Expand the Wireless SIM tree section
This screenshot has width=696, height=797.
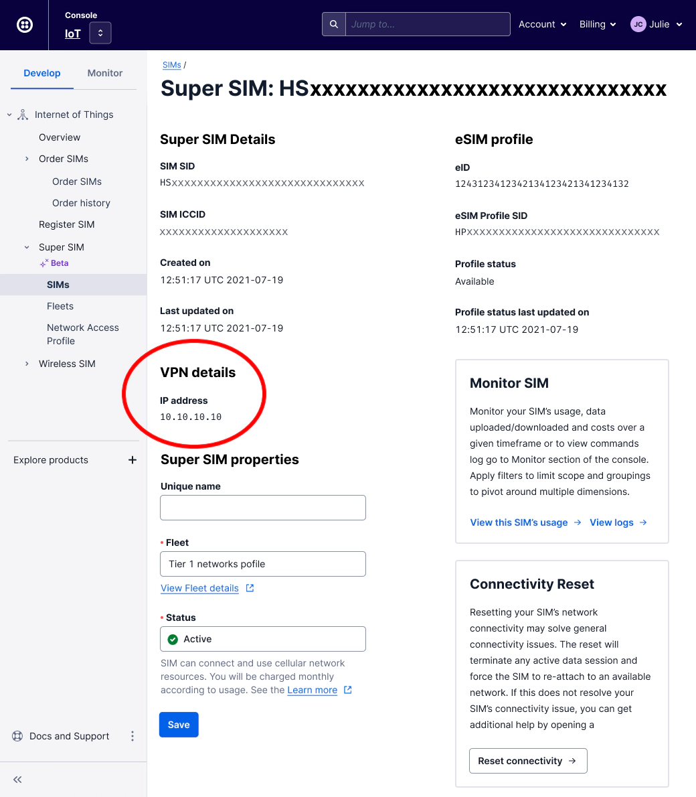(27, 364)
